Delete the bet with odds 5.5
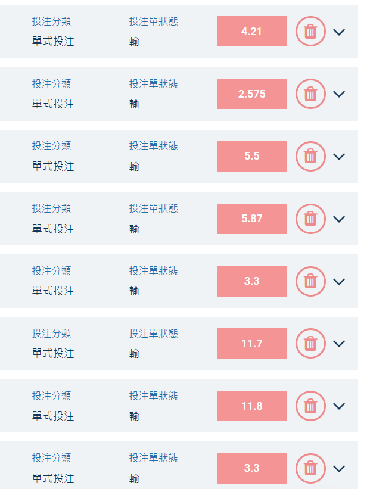Screen dimensions: 367x489 tap(310, 156)
